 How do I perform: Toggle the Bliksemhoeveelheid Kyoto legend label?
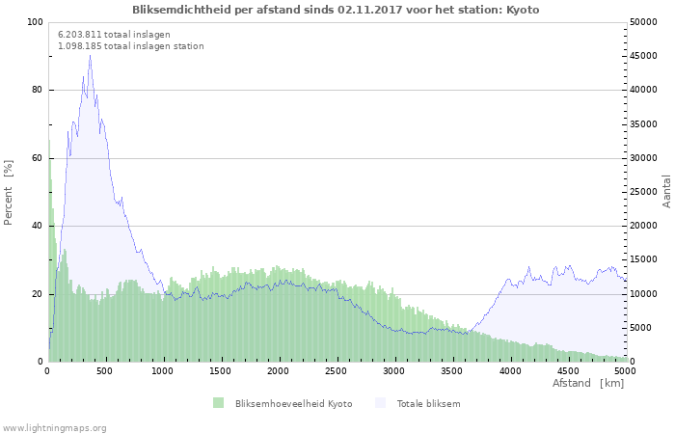(293, 404)
